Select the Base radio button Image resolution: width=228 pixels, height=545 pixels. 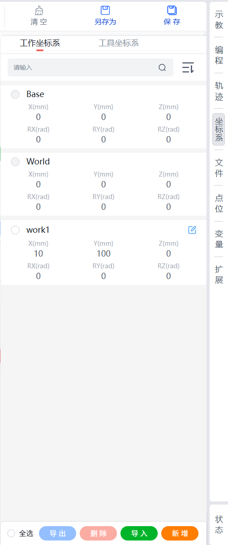pyautogui.click(x=15, y=94)
